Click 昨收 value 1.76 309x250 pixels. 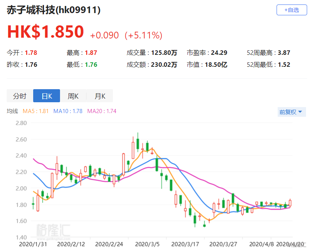click(31, 65)
